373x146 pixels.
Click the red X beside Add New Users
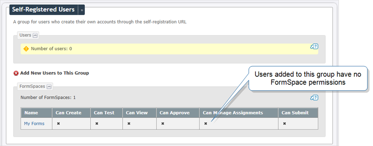pyautogui.click(x=16, y=73)
